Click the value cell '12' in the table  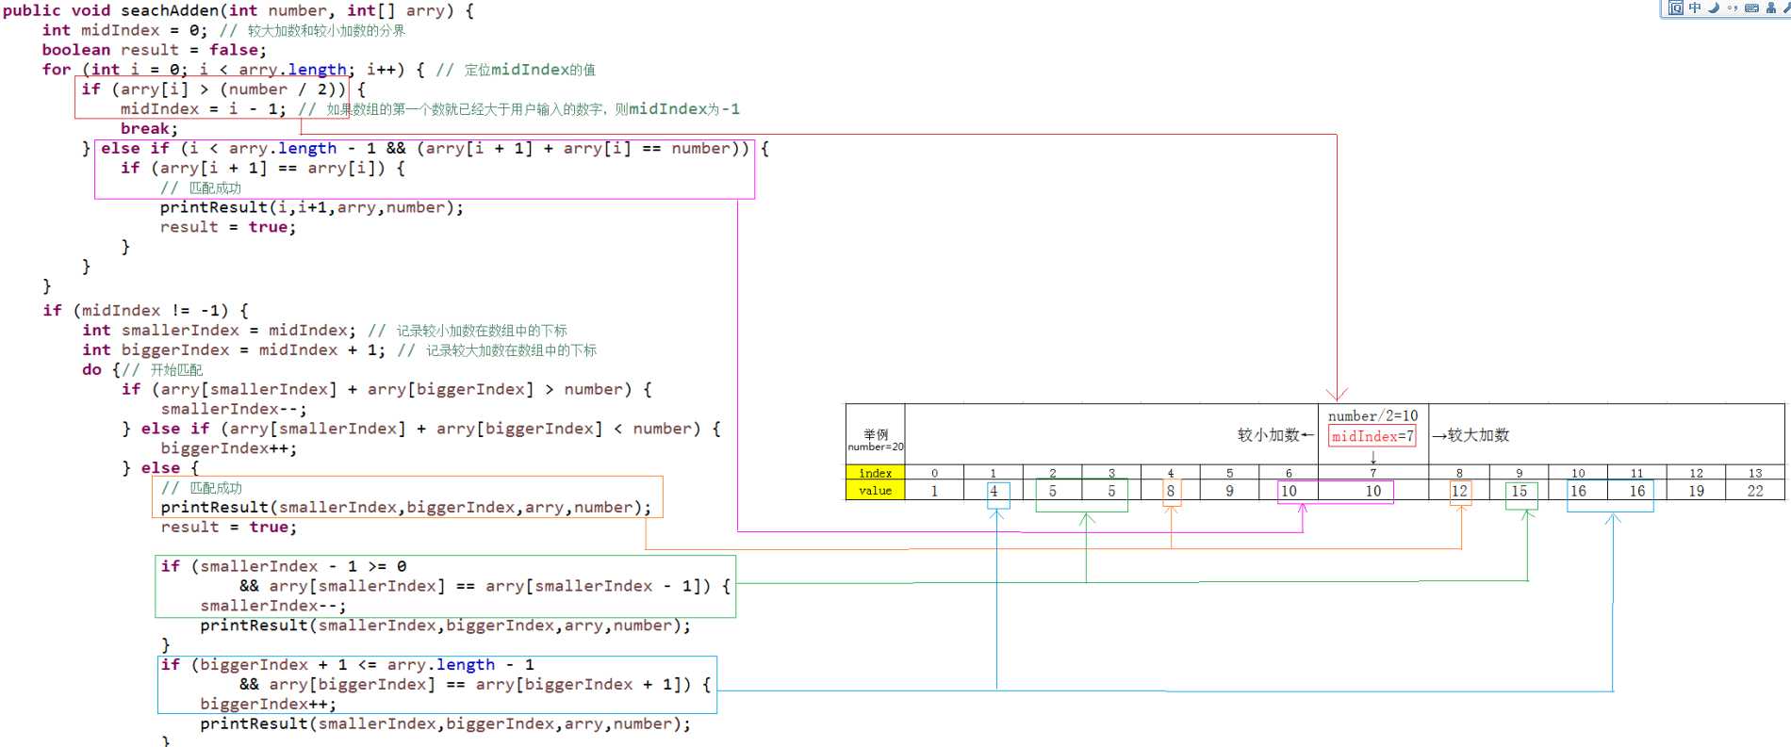point(1459,491)
